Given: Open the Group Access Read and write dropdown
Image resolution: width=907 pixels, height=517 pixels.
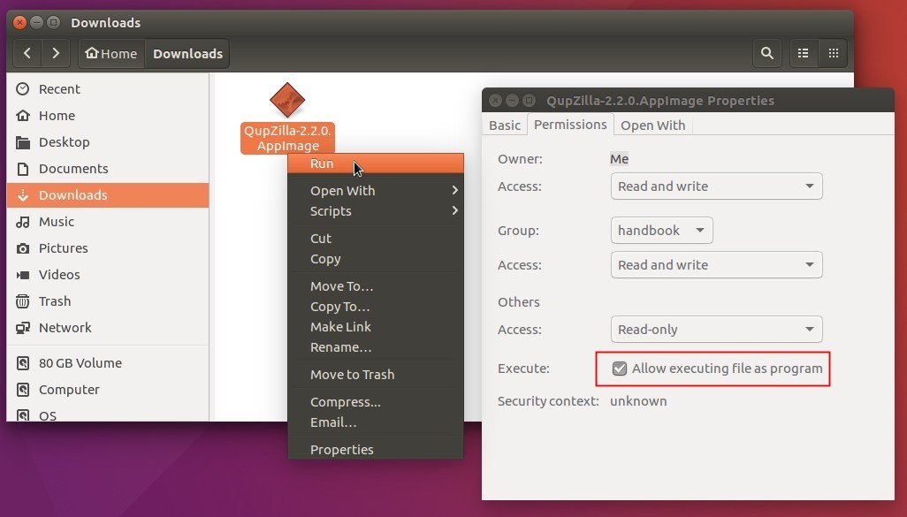Looking at the screenshot, I should point(717,265).
